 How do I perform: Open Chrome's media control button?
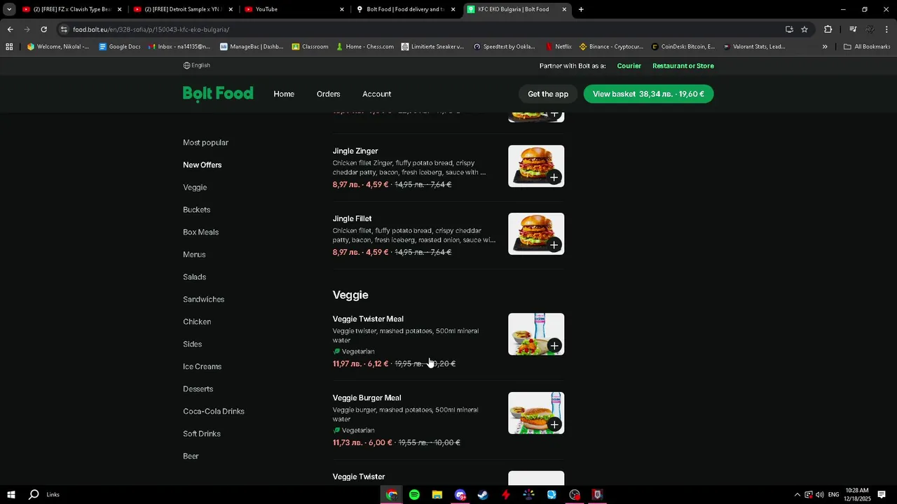853,29
